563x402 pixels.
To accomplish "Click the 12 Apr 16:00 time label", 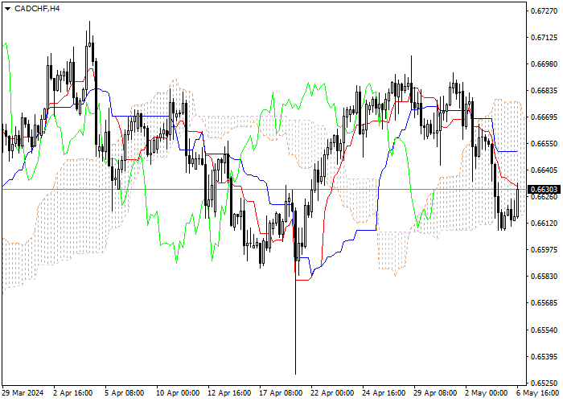I will 229,393.
